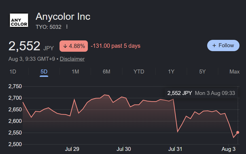Click the -131.00 past 5 days text
Viewport: 246px width, 154px height.
point(115,46)
